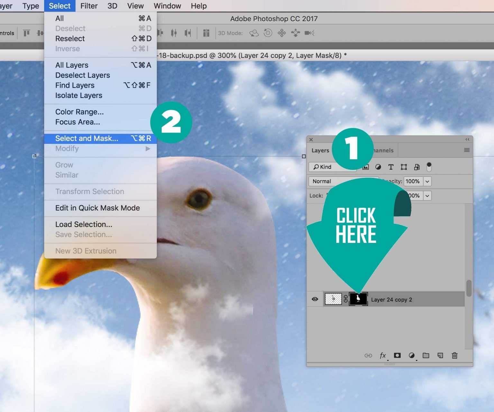Link layers using the chain icon
Screen dimensions: 494x412
coord(368,355)
